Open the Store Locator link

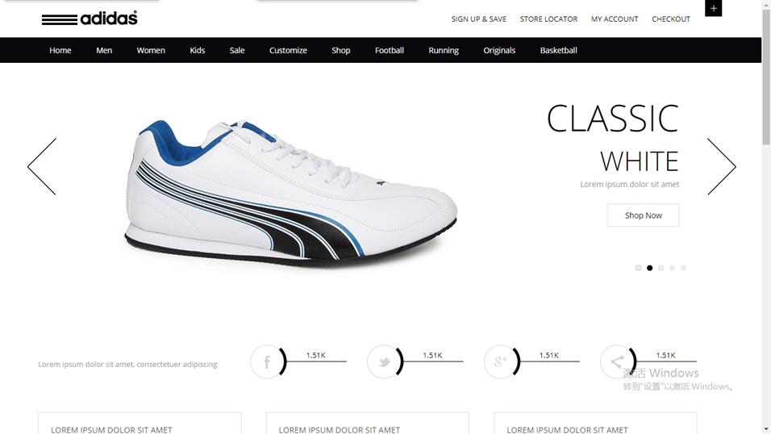[x=548, y=19]
